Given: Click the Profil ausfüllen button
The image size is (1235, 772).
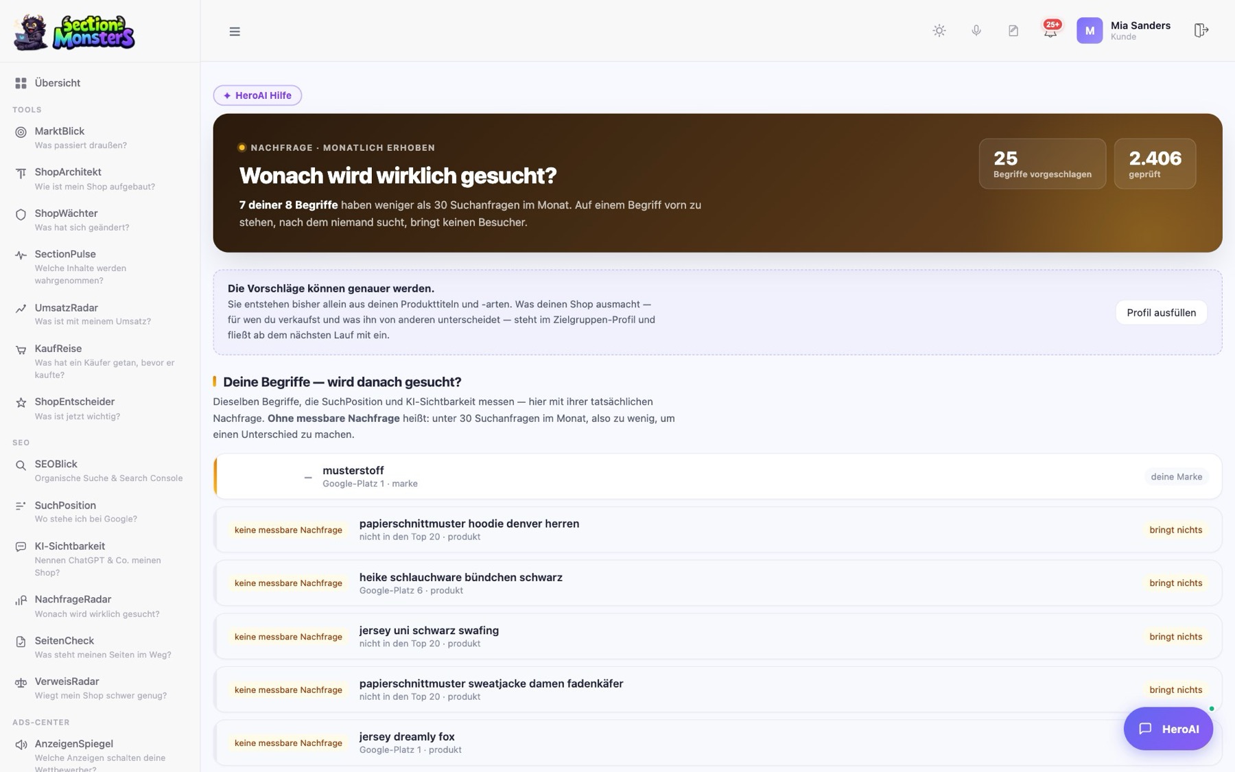Looking at the screenshot, I should click(1161, 312).
